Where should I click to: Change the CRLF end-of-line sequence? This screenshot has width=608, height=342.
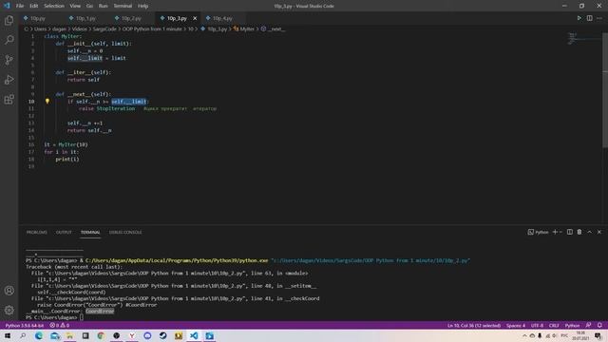point(554,325)
